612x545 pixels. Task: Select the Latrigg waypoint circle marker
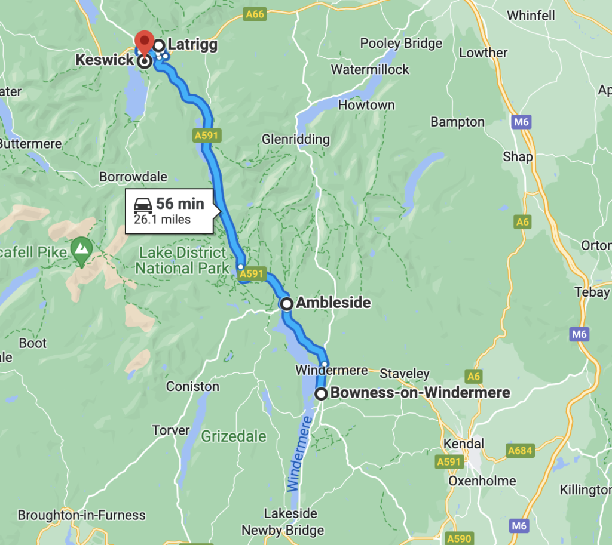(158, 45)
